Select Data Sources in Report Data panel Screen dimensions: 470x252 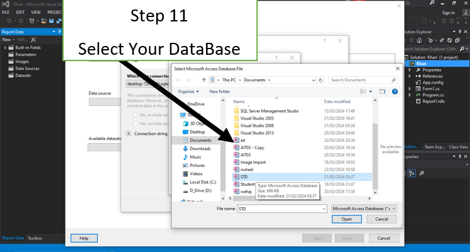pyautogui.click(x=27, y=68)
